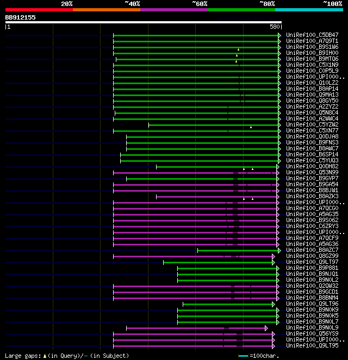The image size is (348, 360).
Task: Select the UniRef100_B8AWC7 label
Action: point(312,148)
